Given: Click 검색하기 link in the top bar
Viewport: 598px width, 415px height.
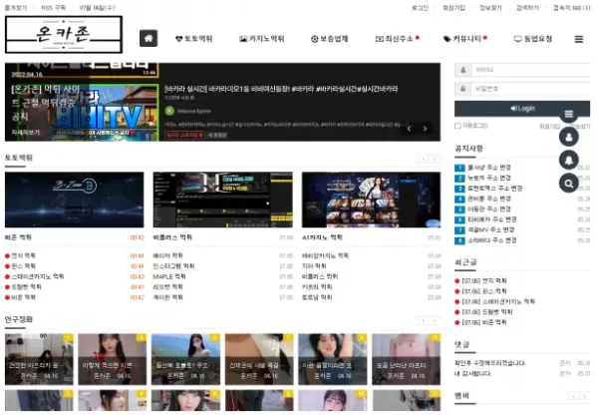Looking at the screenshot, I should 527,8.
